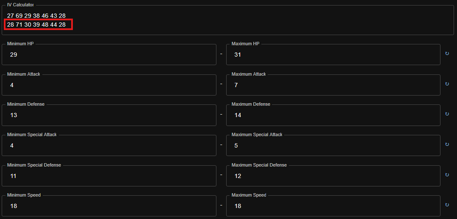Reset the Special Attack range refresh icon

pyautogui.click(x=447, y=145)
